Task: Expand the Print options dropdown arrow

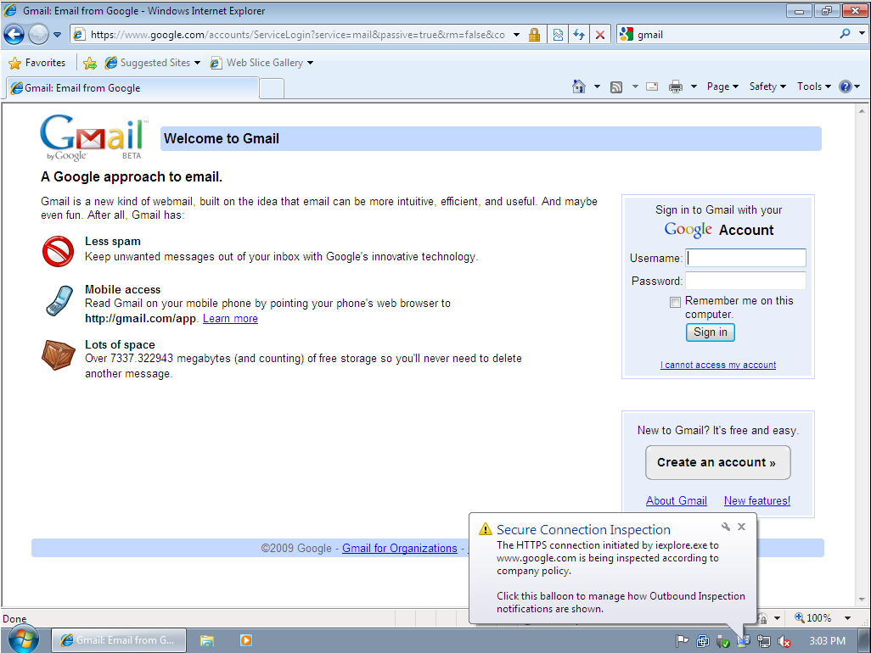Action: point(694,87)
